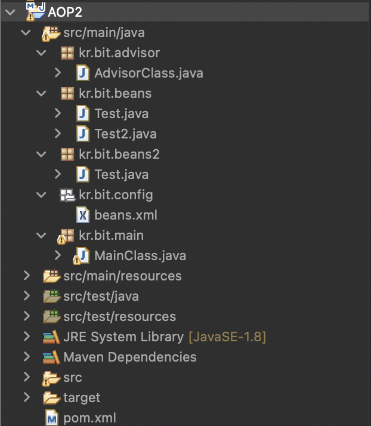Viewport: 371px width, 426px height.
Task: Select src/main/resources label
Action: click(x=122, y=276)
